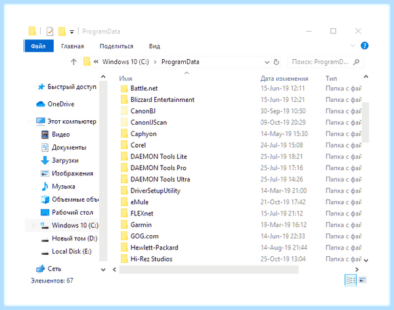The width and height of the screenshot is (394, 310).
Task: Click the Corel folder icon
Action: pyautogui.click(x=124, y=145)
